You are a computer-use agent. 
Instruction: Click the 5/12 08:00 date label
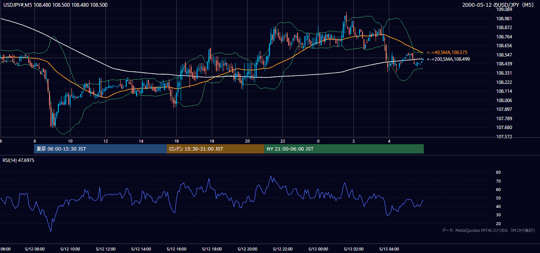pyautogui.click(x=35, y=249)
